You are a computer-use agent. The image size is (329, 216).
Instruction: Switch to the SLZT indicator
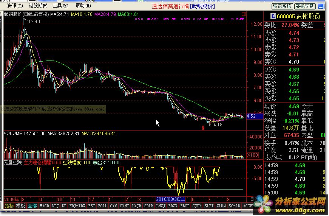pyautogui.click(x=209, y=206)
